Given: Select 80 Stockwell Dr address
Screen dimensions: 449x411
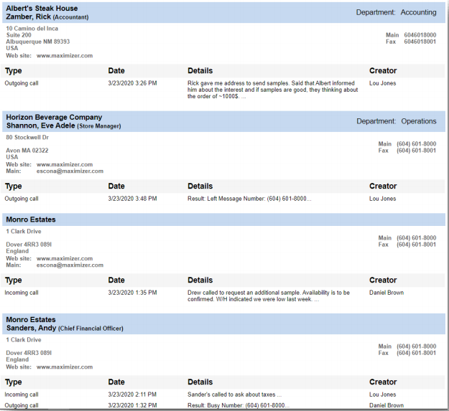Looking at the screenshot, I should click(x=27, y=138).
